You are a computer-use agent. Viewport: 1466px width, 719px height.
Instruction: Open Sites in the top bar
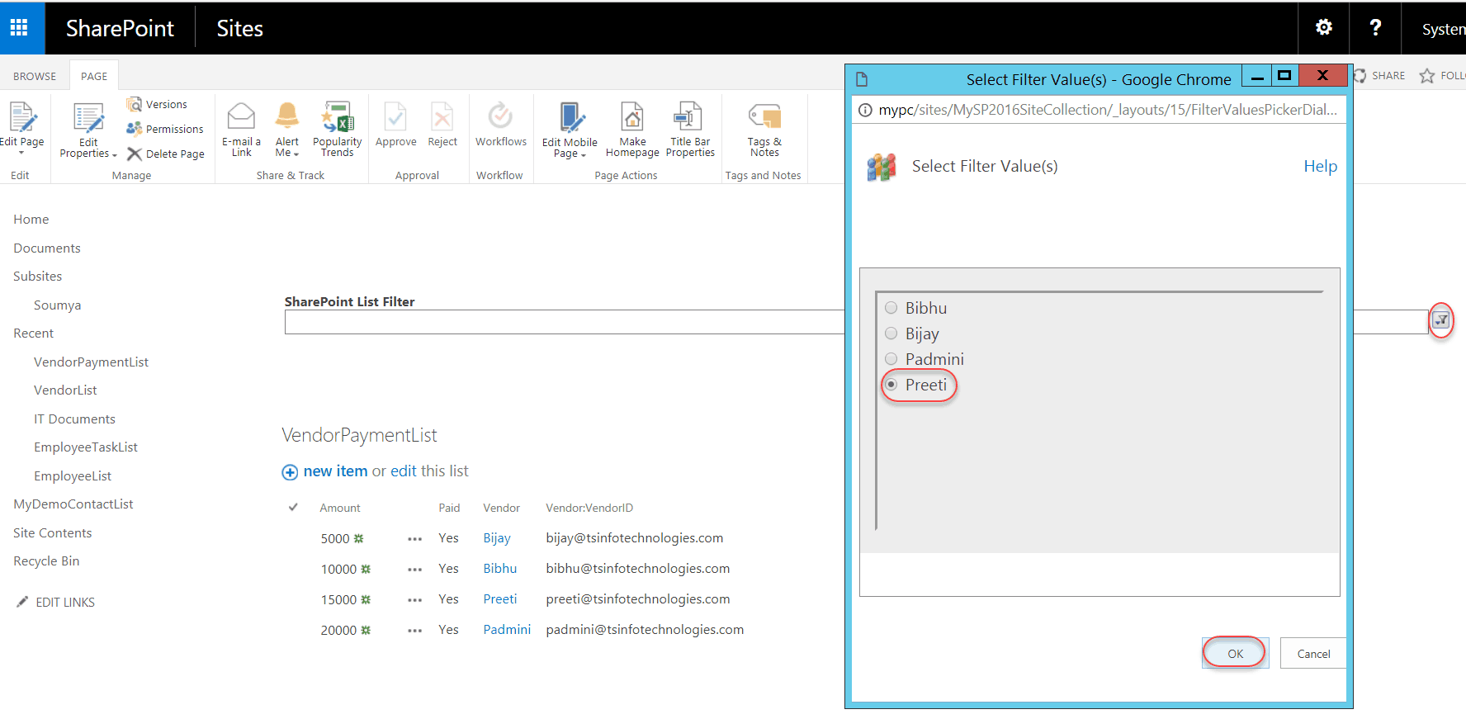[239, 28]
